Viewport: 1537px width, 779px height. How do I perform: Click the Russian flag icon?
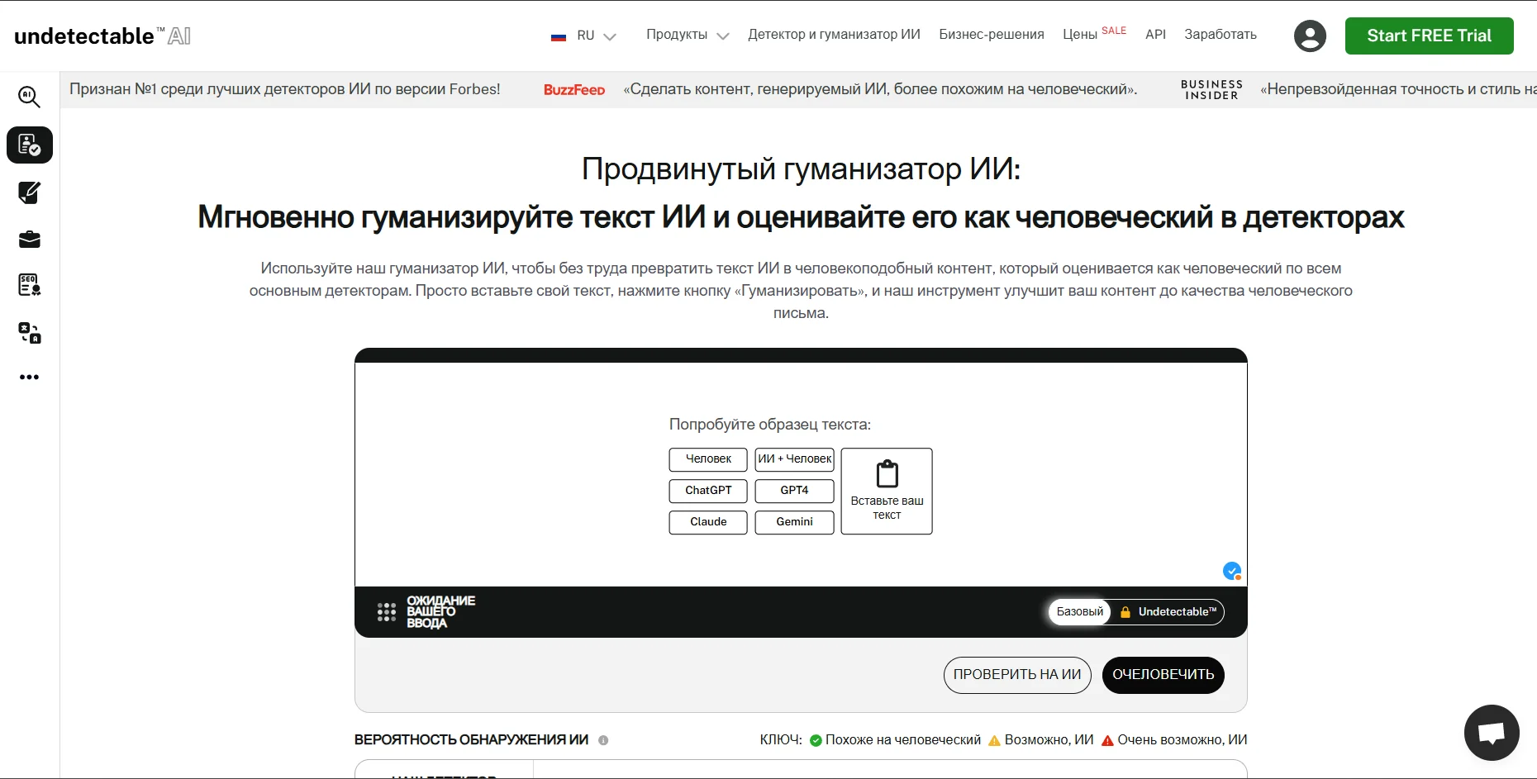pyautogui.click(x=559, y=36)
